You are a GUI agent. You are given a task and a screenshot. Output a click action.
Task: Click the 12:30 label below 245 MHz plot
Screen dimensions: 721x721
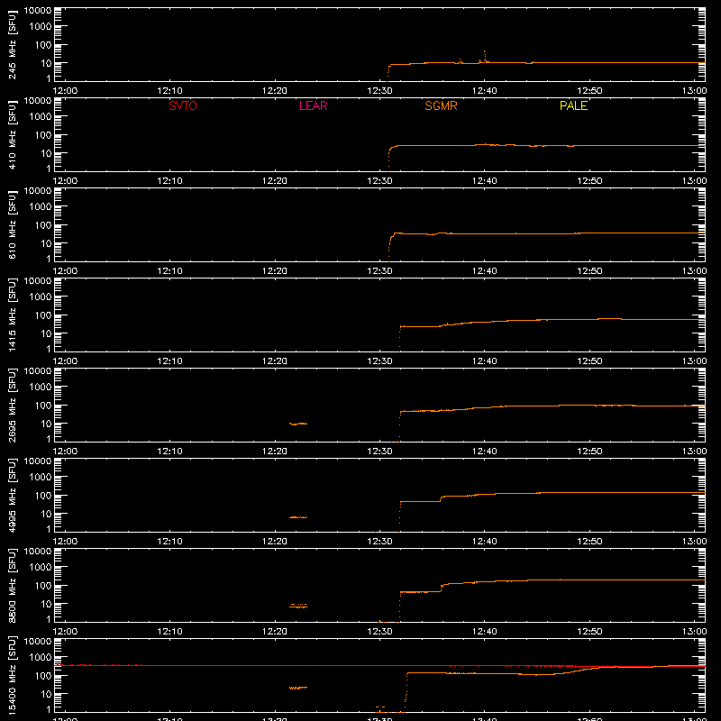[x=379, y=91]
